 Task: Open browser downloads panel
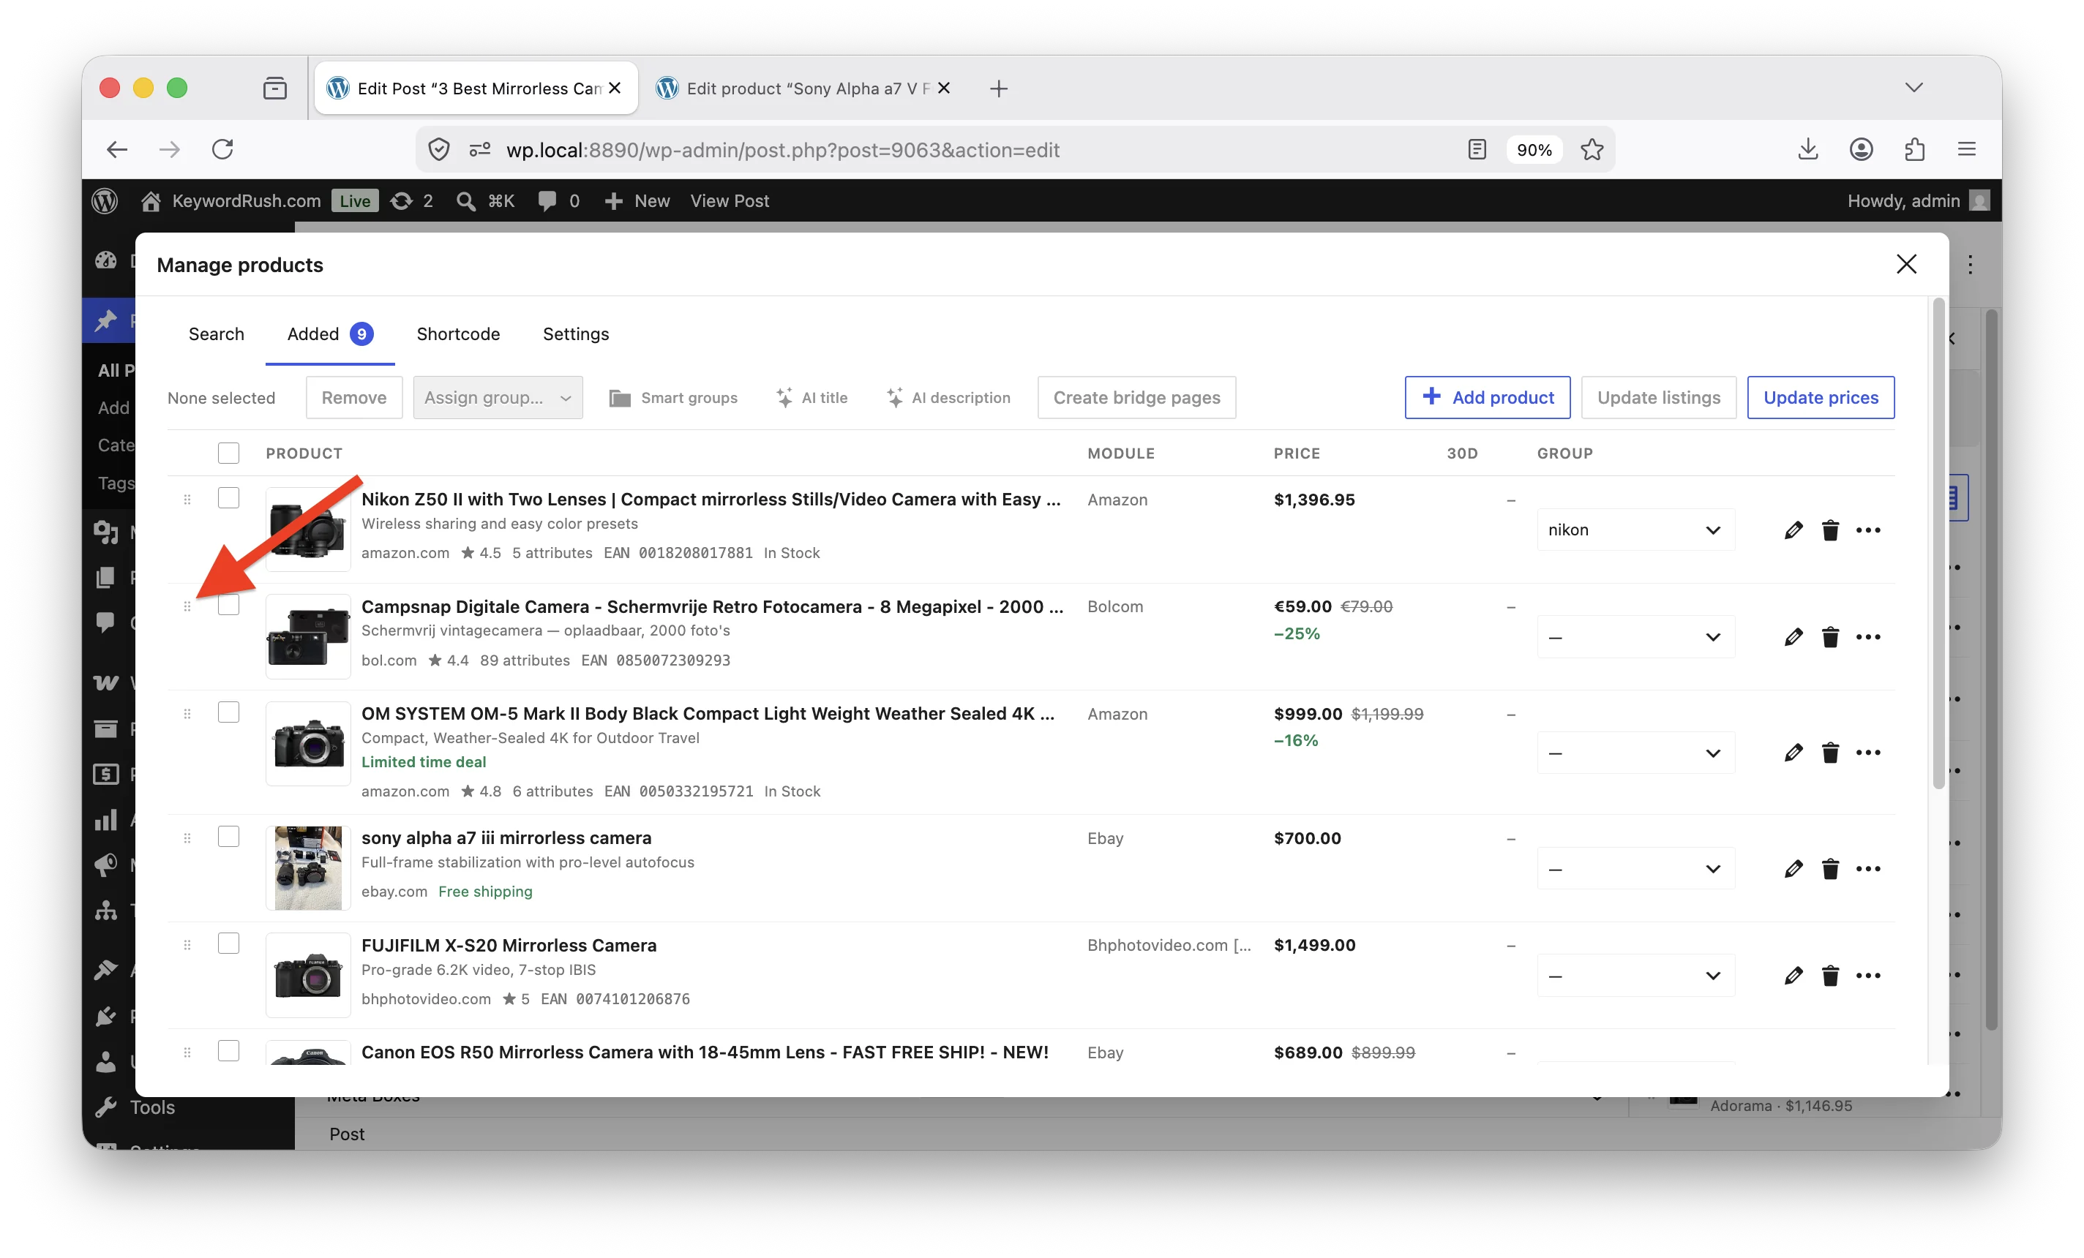tap(1807, 150)
